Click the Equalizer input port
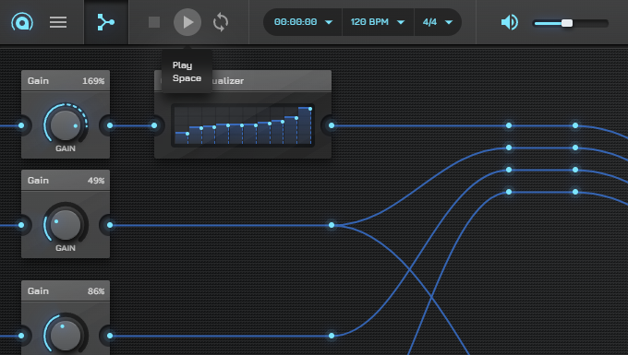This screenshot has width=628, height=355. (154, 125)
